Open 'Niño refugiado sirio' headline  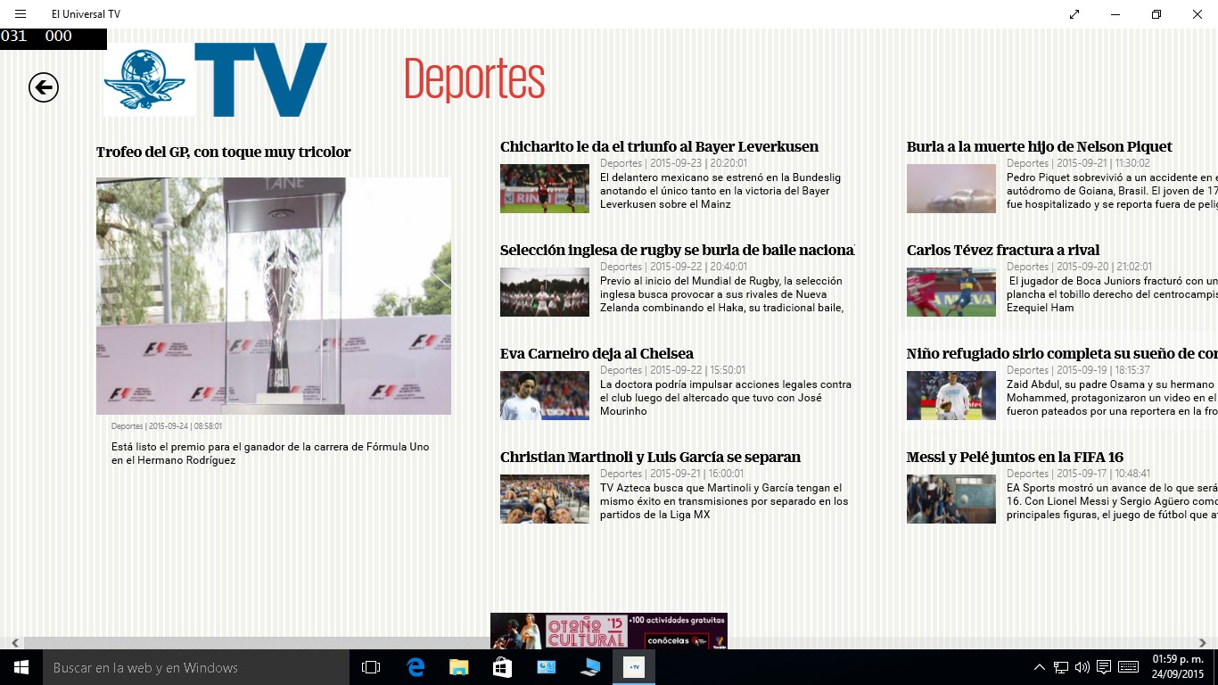(1062, 354)
